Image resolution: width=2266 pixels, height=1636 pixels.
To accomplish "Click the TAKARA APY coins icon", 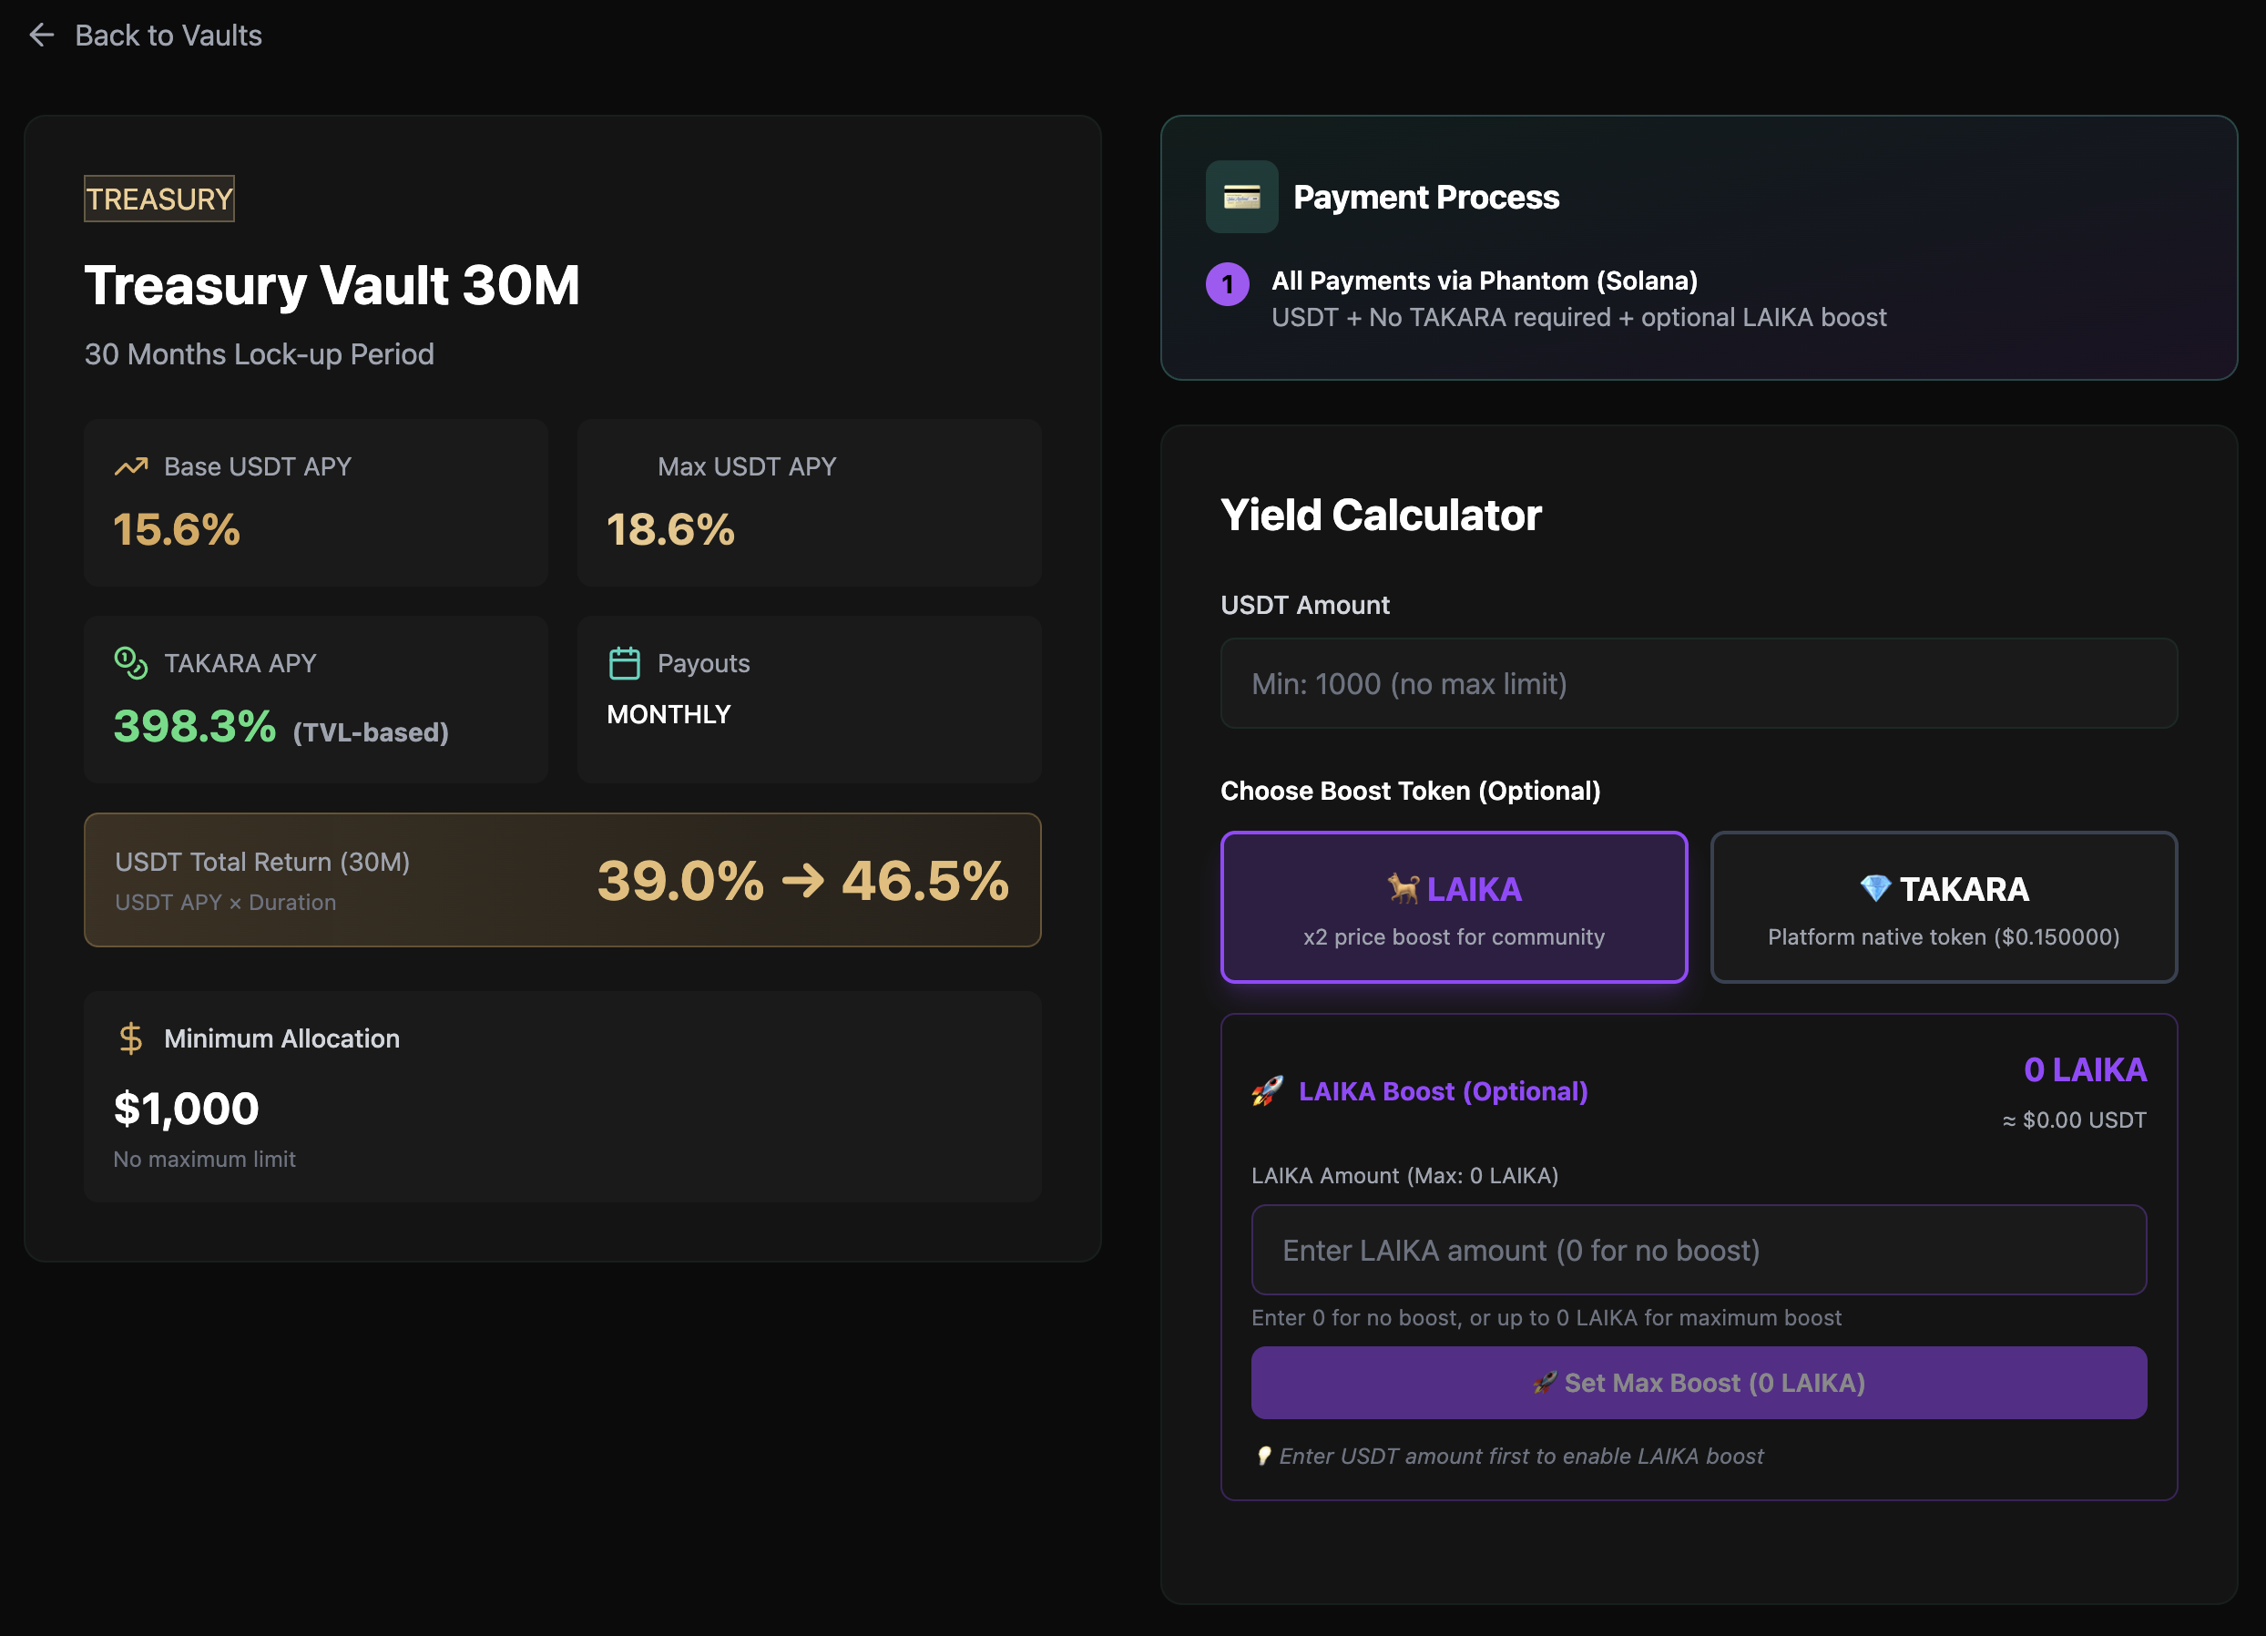I will [x=131, y=662].
